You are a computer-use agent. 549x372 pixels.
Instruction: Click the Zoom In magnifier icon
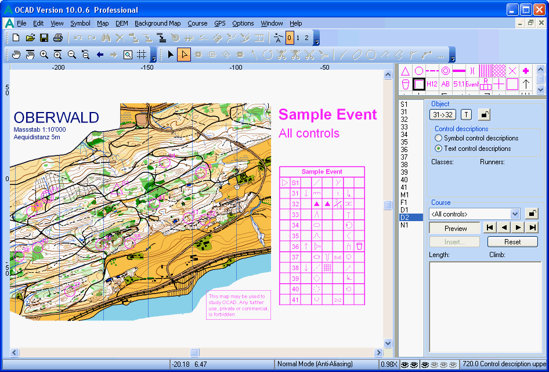point(44,55)
